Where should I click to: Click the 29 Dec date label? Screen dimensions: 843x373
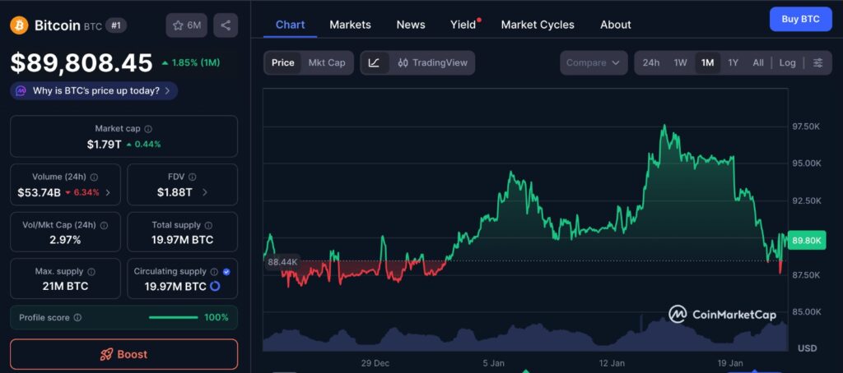pos(375,363)
